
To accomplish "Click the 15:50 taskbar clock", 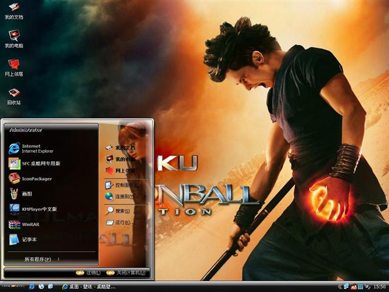I will [x=379, y=287].
